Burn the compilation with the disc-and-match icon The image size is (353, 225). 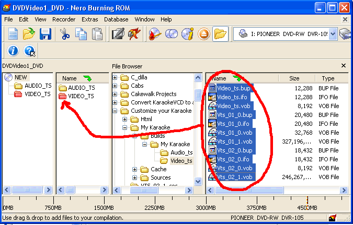tap(155, 34)
